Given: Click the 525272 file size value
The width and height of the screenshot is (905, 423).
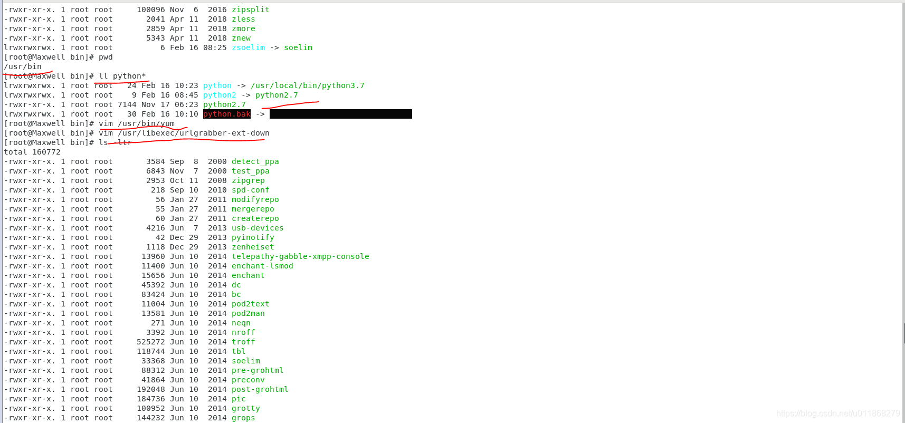Looking at the screenshot, I should [x=151, y=342].
